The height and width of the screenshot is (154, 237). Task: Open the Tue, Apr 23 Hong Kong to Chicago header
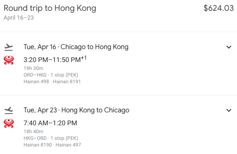[76, 110]
